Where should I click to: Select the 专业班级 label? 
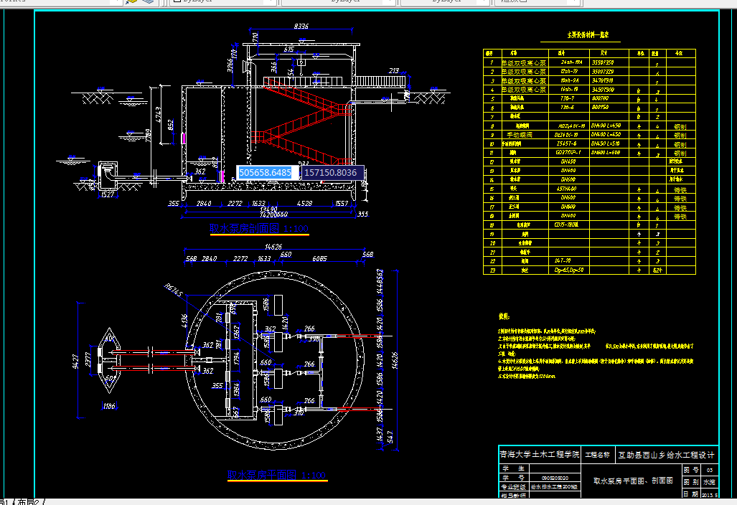pyautogui.click(x=513, y=487)
